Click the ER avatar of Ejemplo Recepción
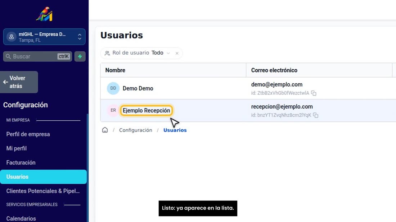This screenshot has height=222, width=396. [x=113, y=110]
